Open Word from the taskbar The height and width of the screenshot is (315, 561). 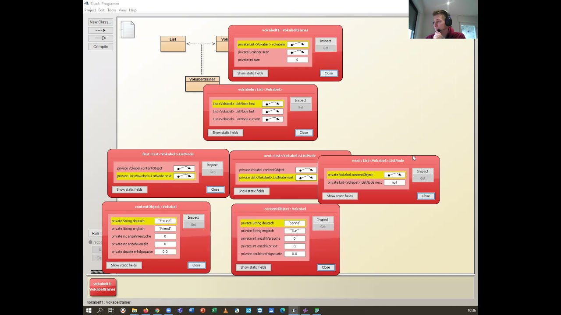(191, 311)
